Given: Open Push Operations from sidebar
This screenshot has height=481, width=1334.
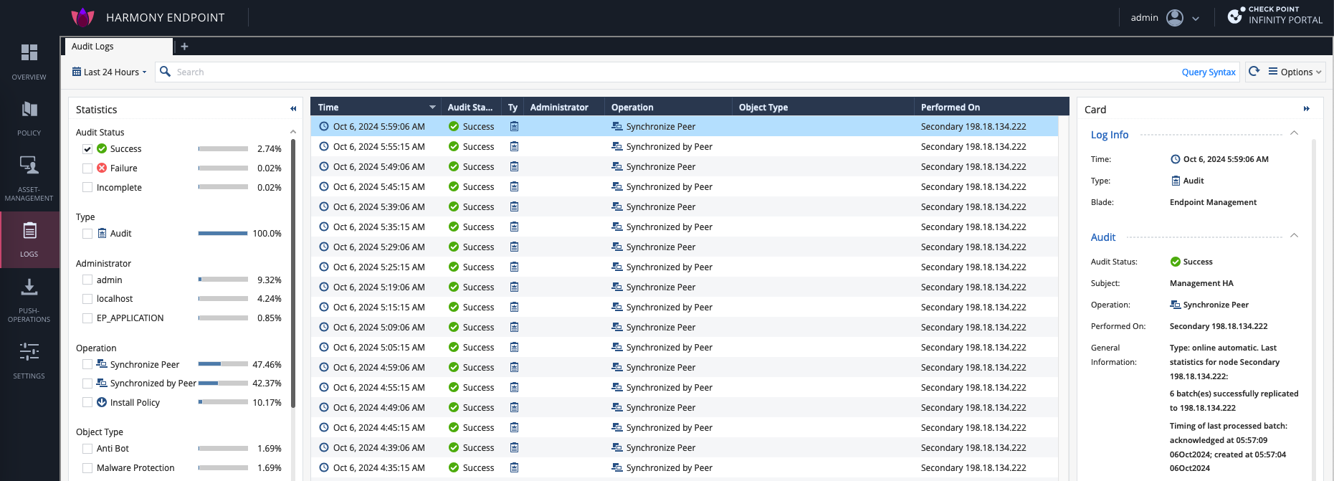Looking at the screenshot, I should (29, 299).
